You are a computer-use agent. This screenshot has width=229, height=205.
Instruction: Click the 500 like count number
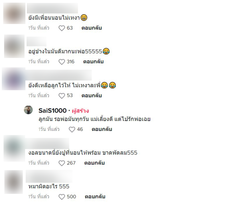[x=71, y=197]
